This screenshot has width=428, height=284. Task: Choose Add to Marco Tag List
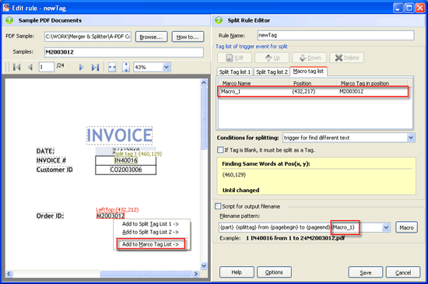tap(150, 244)
